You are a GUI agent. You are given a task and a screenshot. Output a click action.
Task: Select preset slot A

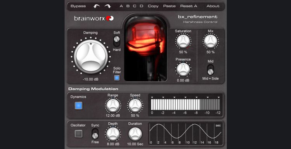pyautogui.click(x=121, y=6)
